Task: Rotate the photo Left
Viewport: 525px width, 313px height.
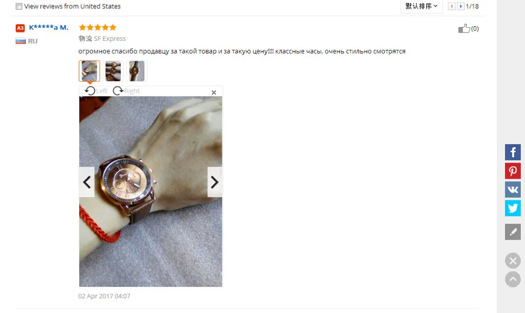Action: (96, 91)
